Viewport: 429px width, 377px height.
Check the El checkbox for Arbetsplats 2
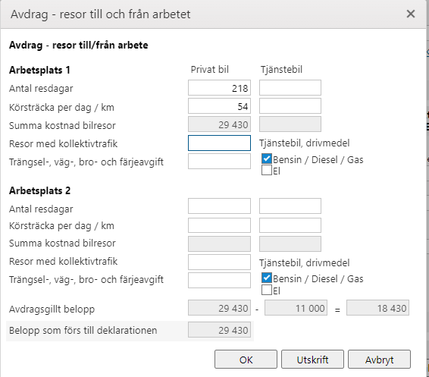pos(267,290)
